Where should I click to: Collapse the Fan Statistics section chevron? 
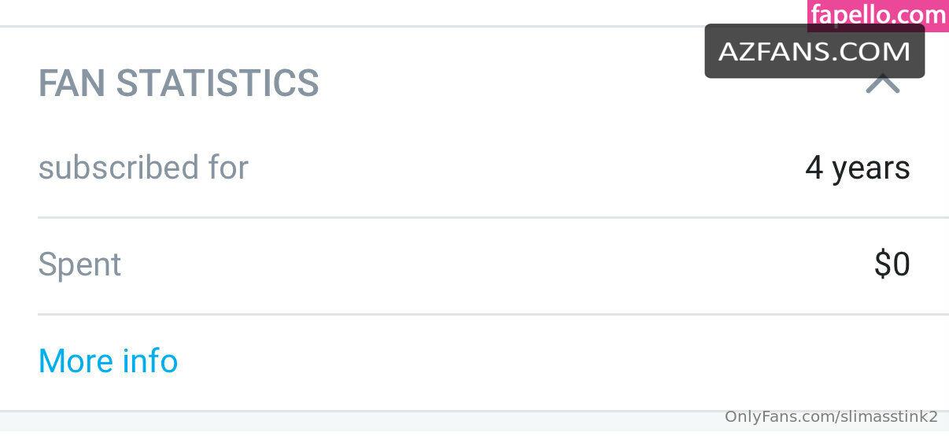[882, 83]
